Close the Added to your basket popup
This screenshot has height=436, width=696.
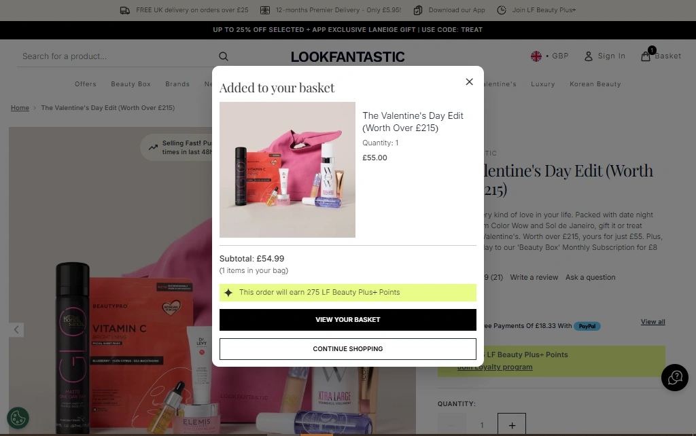tap(469, 81)
